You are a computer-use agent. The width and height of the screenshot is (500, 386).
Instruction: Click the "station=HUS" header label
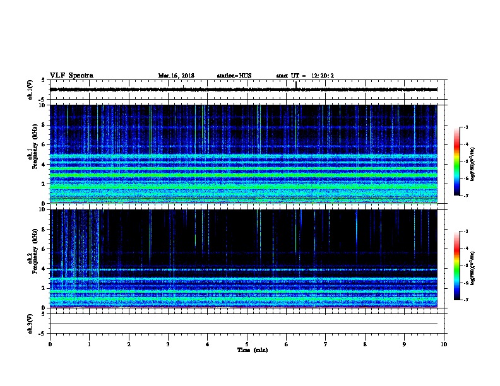(x=234, y=76)
